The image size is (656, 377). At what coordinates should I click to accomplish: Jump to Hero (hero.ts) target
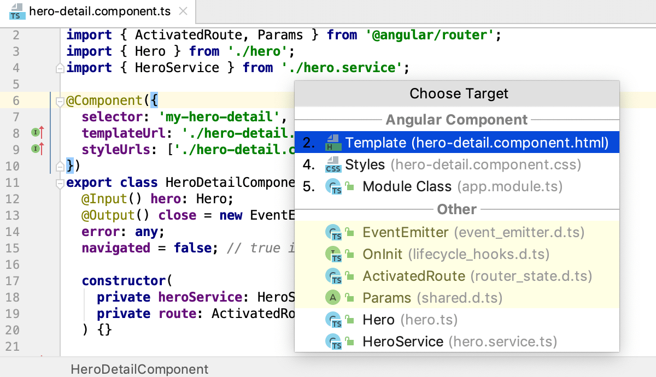click(x=457, y=320)
